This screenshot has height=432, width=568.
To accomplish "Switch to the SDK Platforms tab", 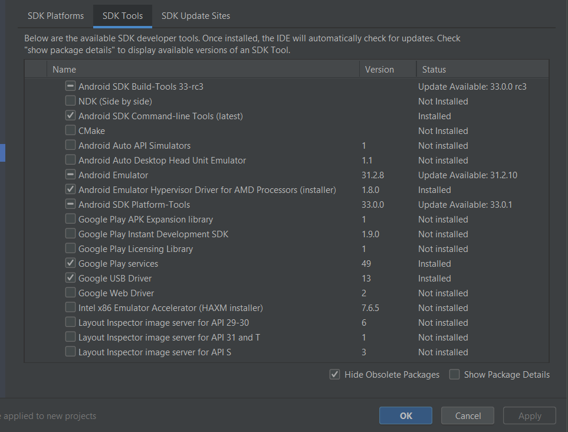I will pyautogui.click(x=55, y=16).
